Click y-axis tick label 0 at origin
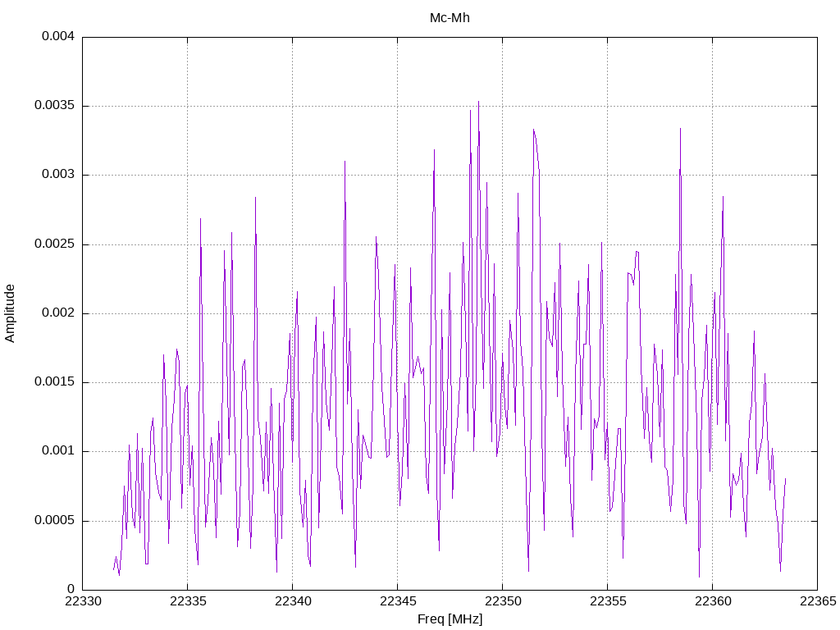 pyautogui.click(x=71, y=589)
